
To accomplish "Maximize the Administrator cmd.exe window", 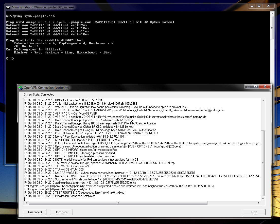I will [259, 6].
